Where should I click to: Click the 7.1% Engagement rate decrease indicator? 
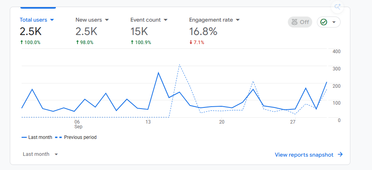click(197, 42)
